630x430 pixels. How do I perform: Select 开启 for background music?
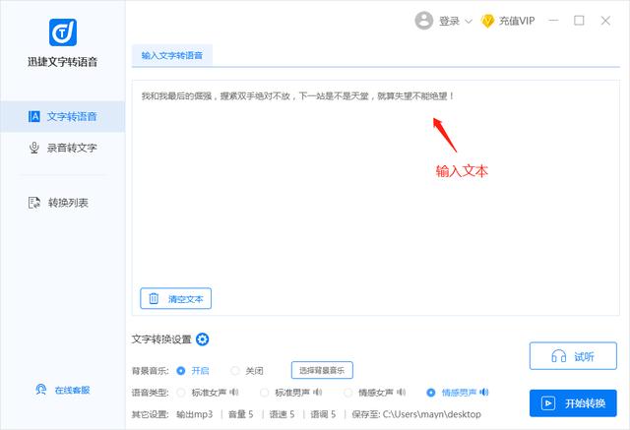pyautogui.click(x=193, y=371)
